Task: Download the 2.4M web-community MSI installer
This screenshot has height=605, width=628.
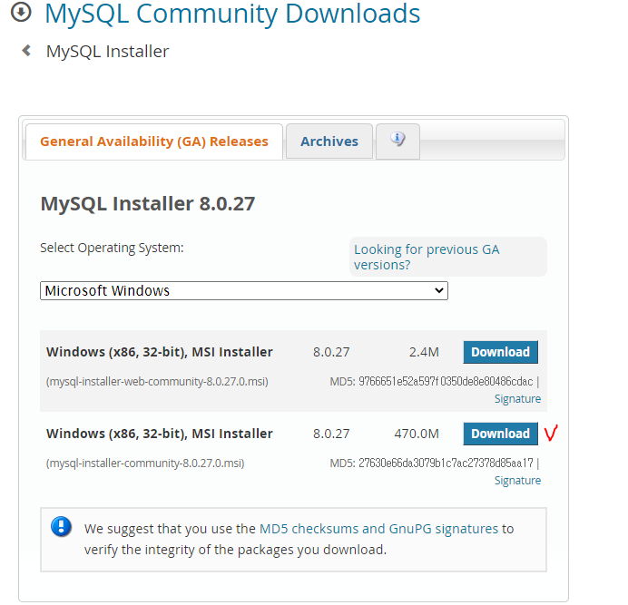Action: tap(501, 352)
